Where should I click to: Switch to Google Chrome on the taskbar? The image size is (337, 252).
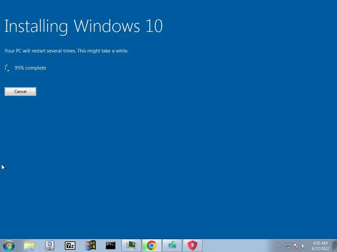pyautogui.click(x=151, y=245)
